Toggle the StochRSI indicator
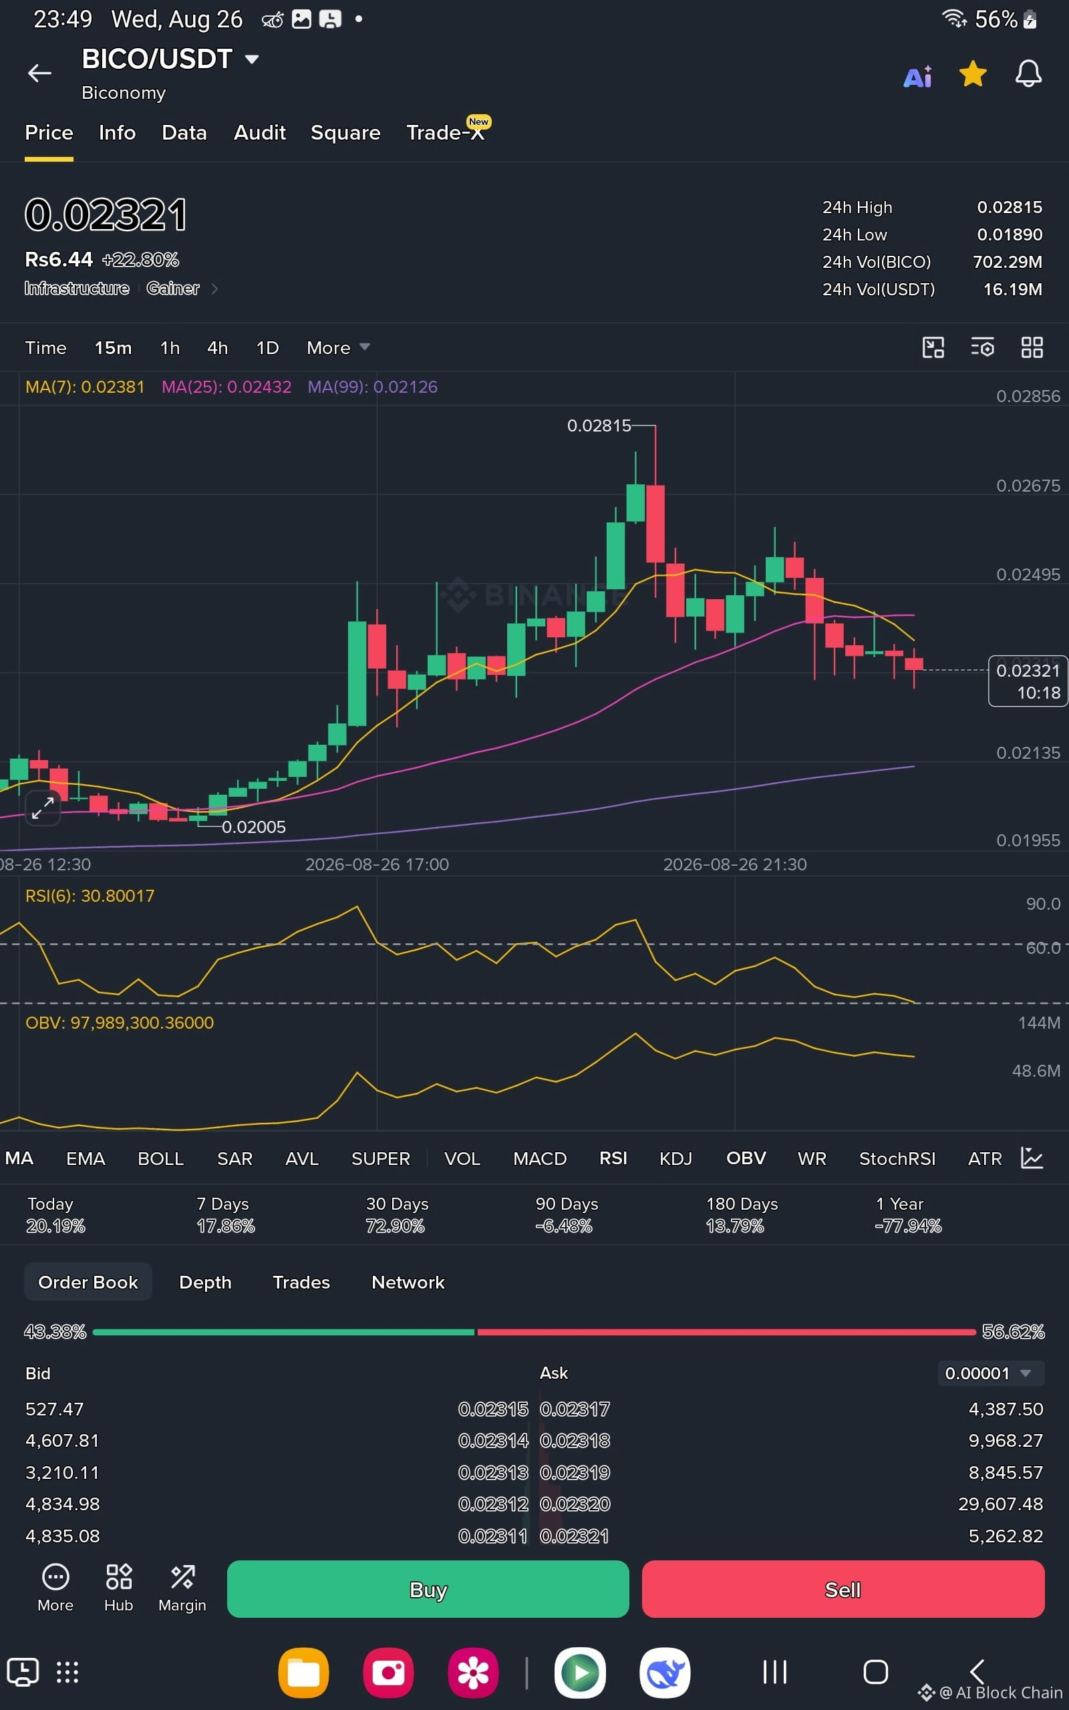Screen dimensions: 1069x1710 pyautogui.click(x=897, y=1158)
